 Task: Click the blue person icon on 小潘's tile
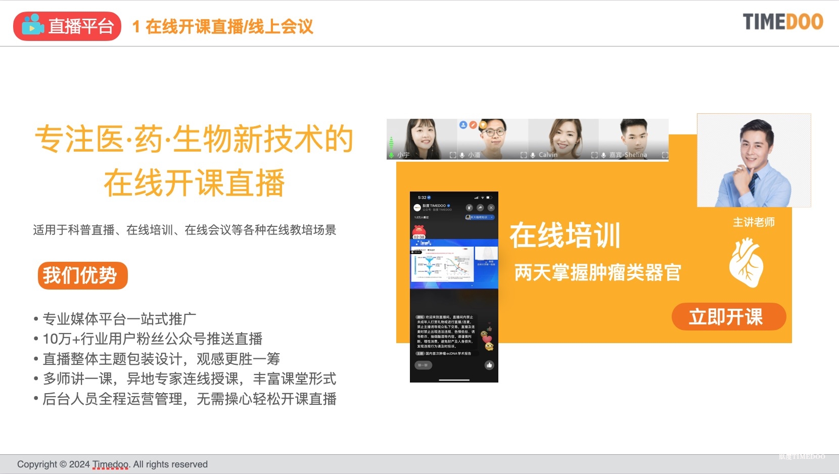463,124
